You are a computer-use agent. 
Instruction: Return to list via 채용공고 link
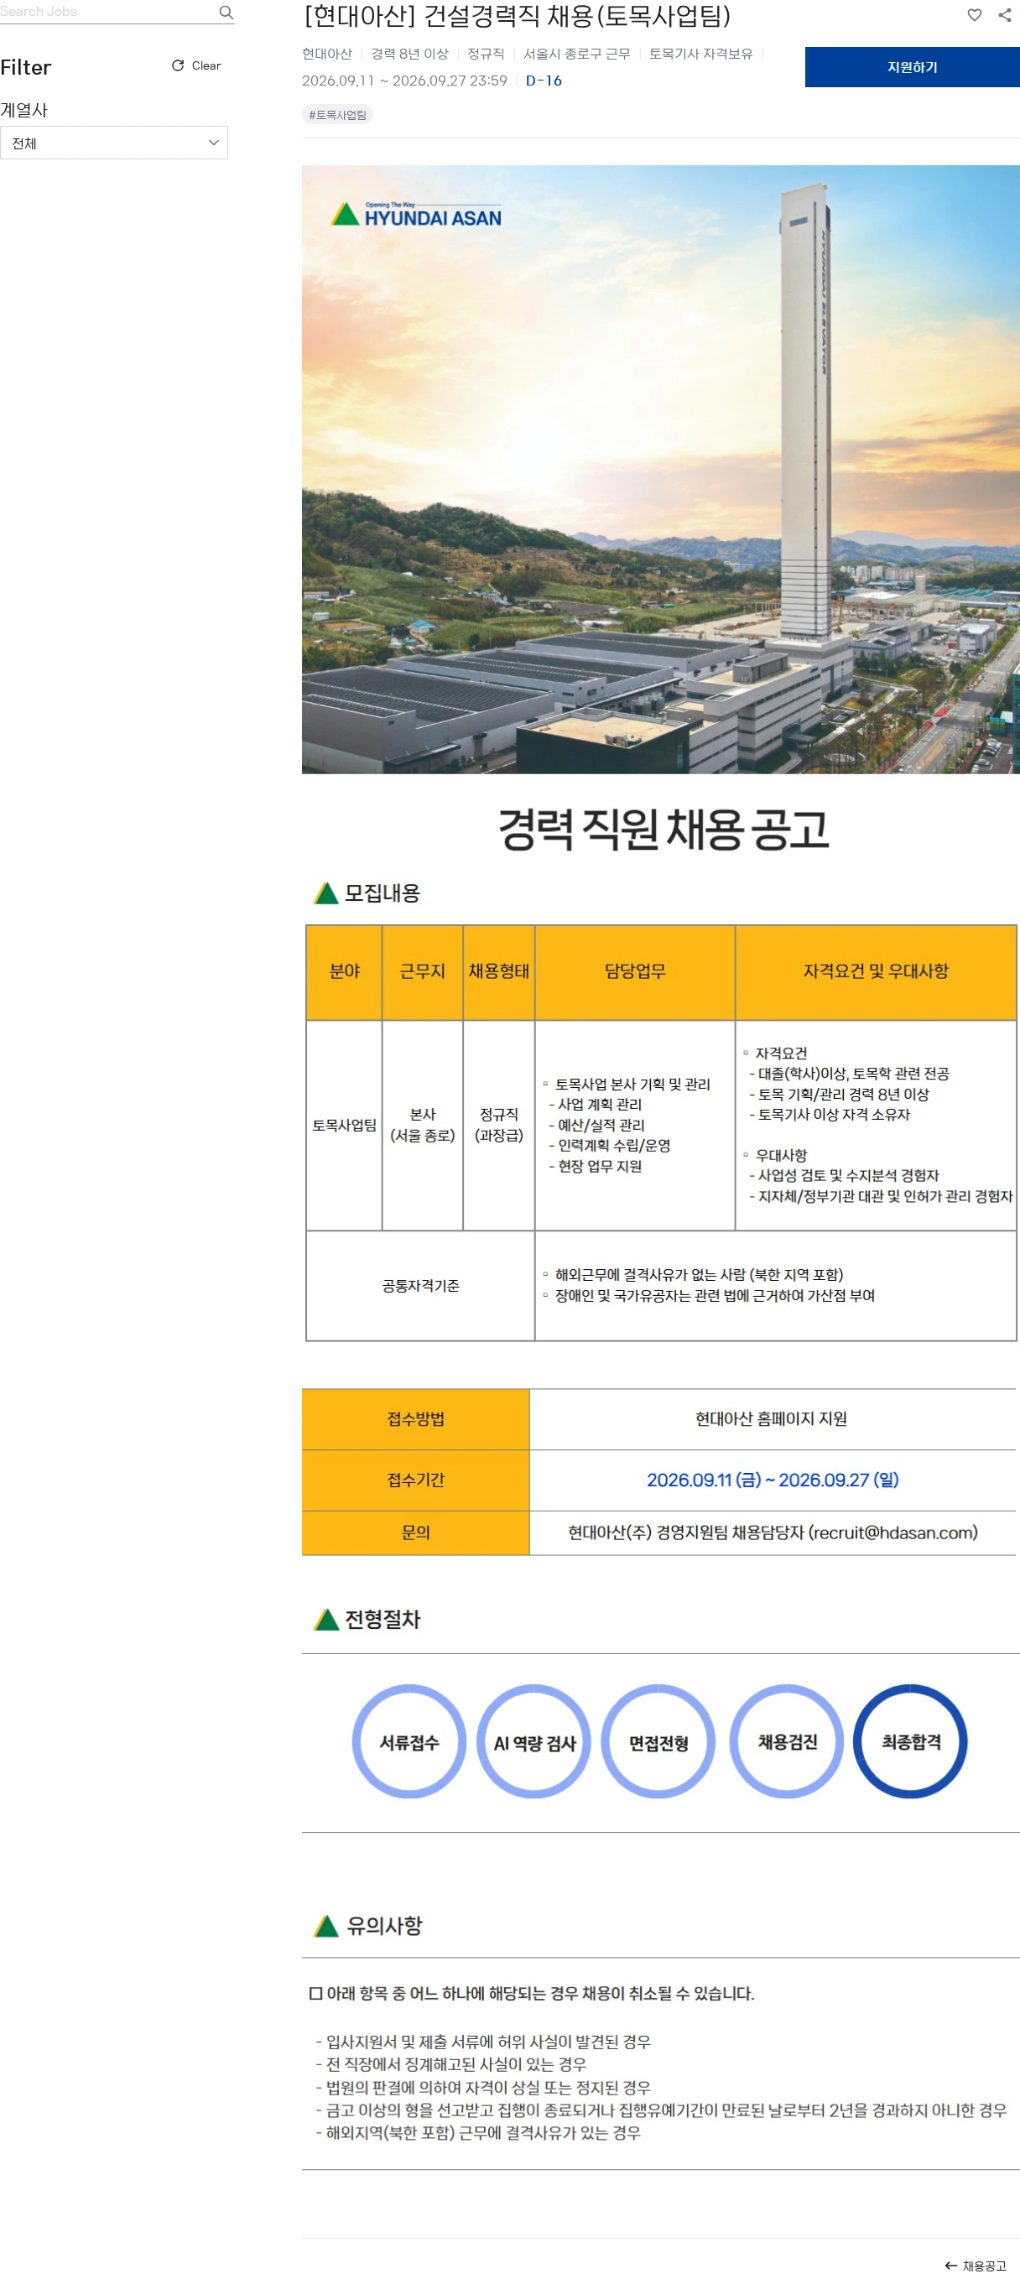pyautogui.click(x=976, y=2266)
